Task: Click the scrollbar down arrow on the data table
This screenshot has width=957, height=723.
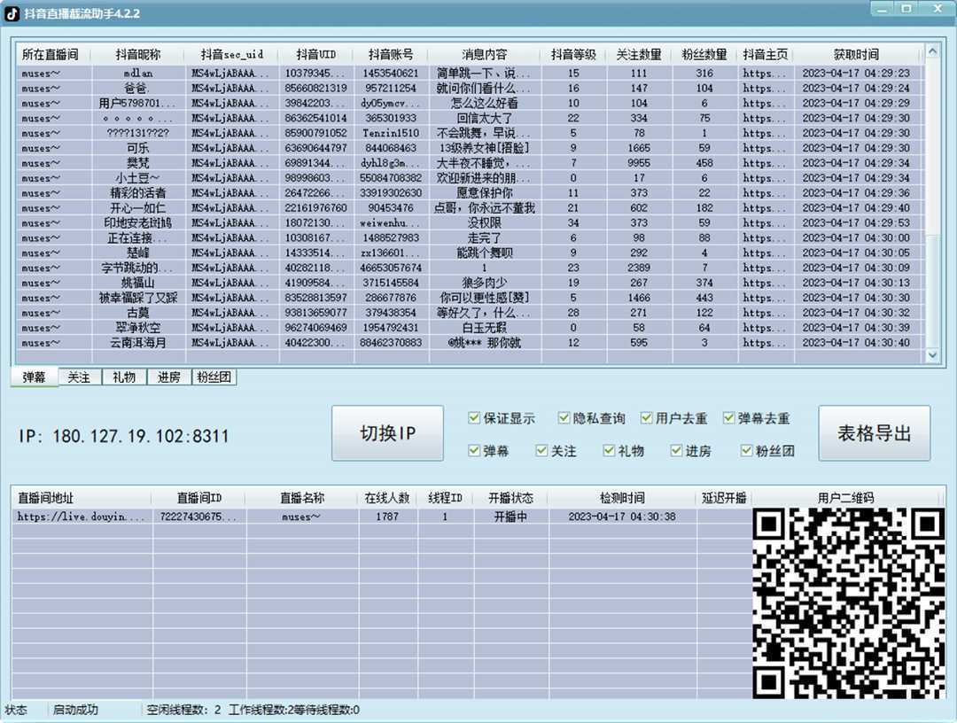Action: [932, 355]
